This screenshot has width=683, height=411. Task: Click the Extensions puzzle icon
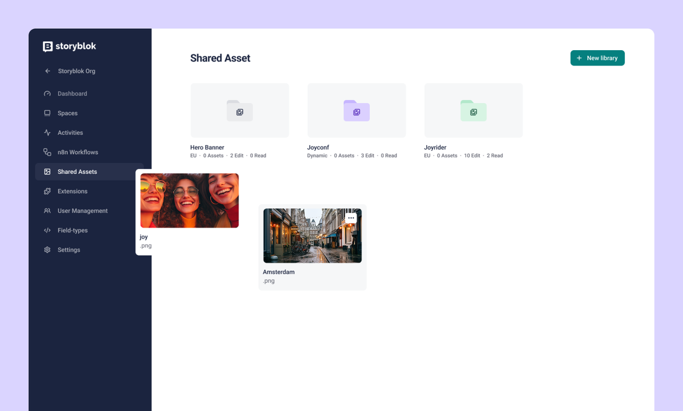[47, 191]
